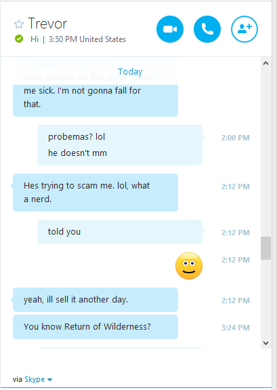
Task: Select the 'probemas? lol' message bubble
Action: (120, 145)
